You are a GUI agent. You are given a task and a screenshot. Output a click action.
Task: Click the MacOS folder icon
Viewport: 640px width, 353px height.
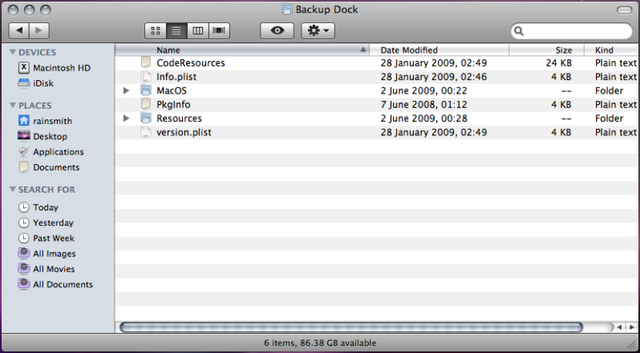coord(146,90)
